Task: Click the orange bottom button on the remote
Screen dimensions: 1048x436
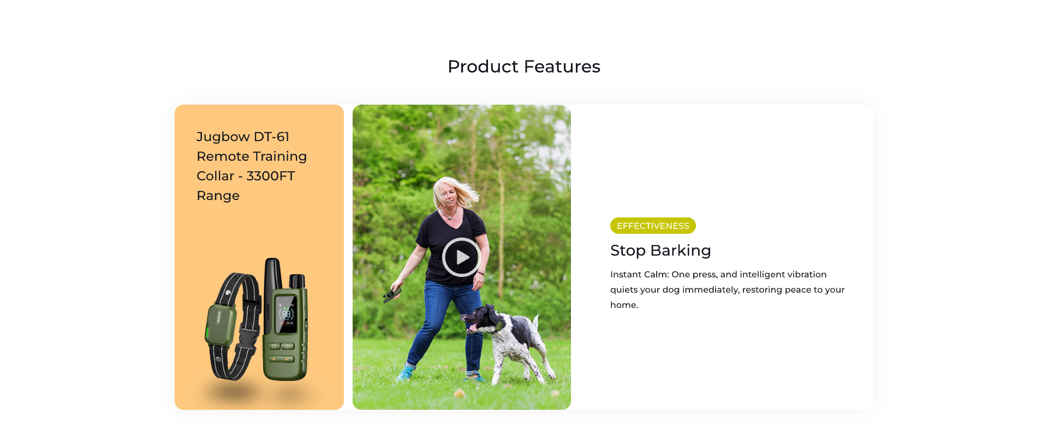Action: (281, 359)
